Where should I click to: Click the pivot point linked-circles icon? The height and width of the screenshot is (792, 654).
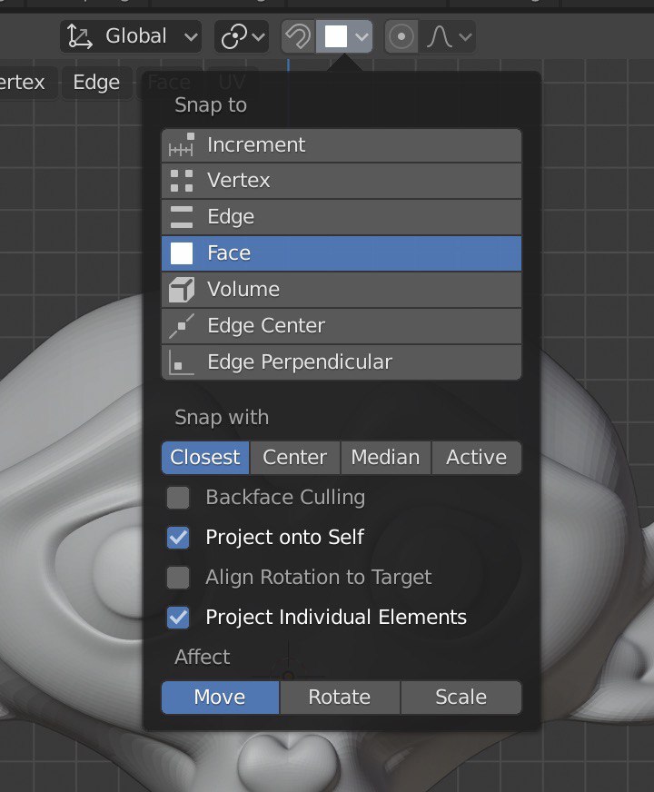235,36
